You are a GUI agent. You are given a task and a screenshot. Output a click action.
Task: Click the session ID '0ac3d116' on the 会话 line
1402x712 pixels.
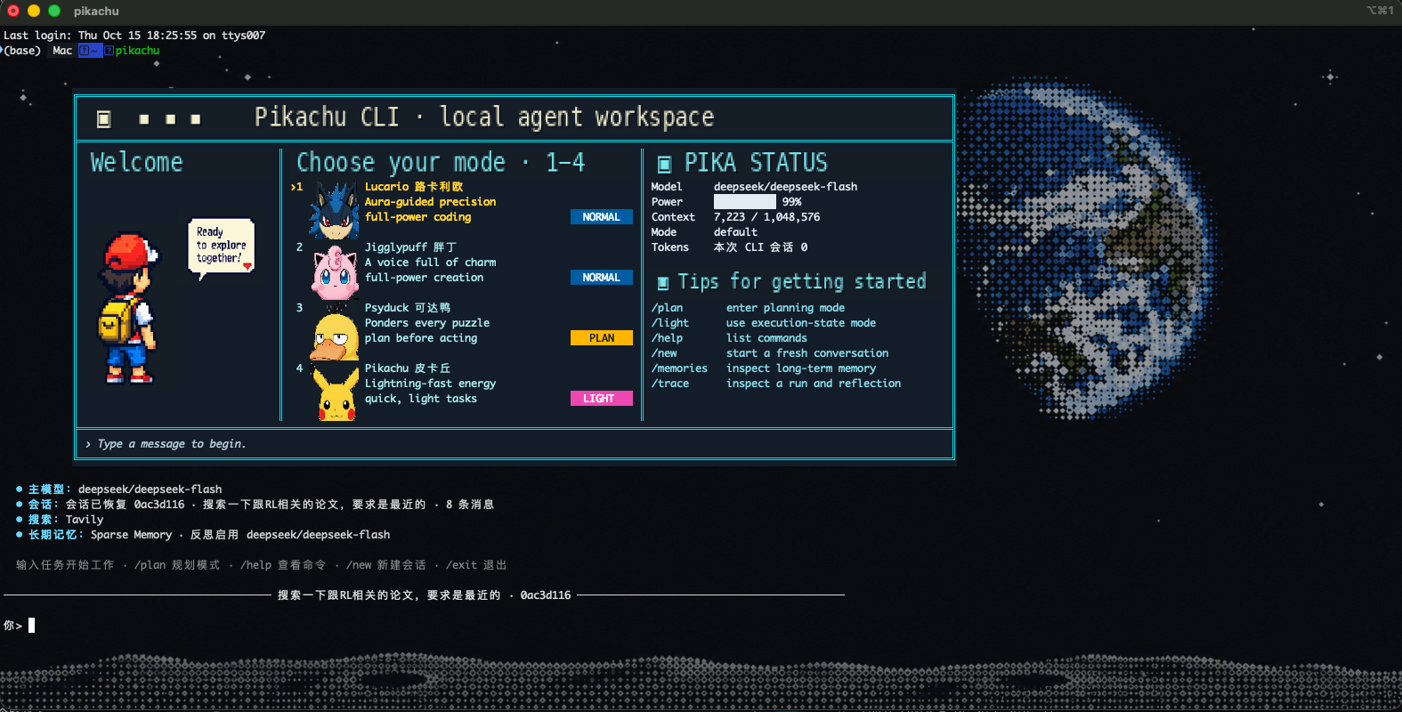click(159, 505)
